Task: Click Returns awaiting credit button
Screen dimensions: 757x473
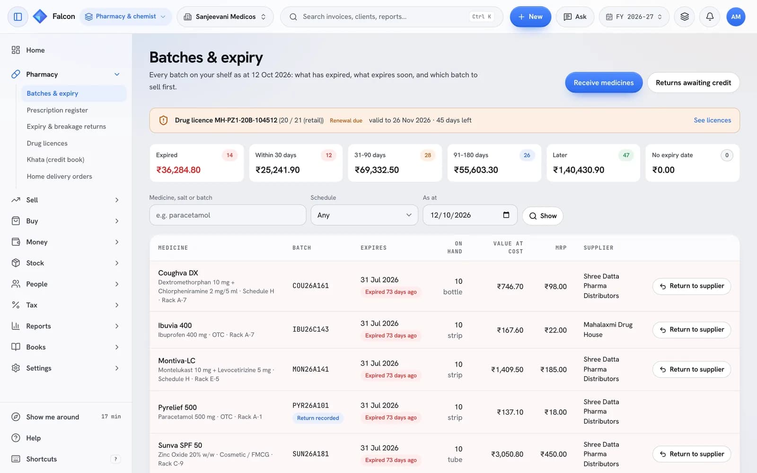Action: click(x=693, y=83)
